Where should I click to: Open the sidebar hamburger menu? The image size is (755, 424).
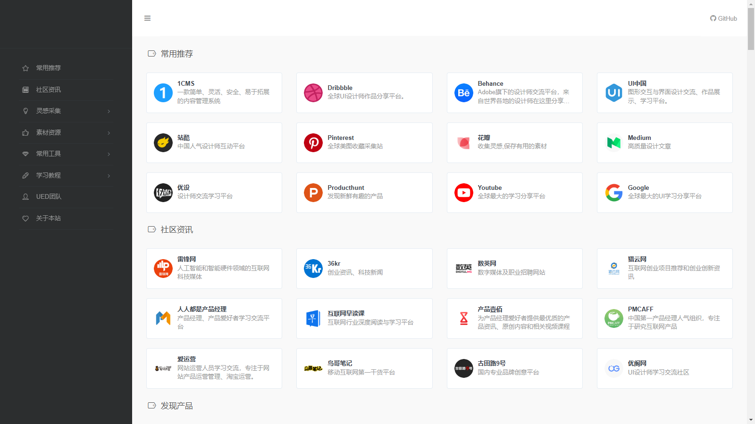coord(147,18)
